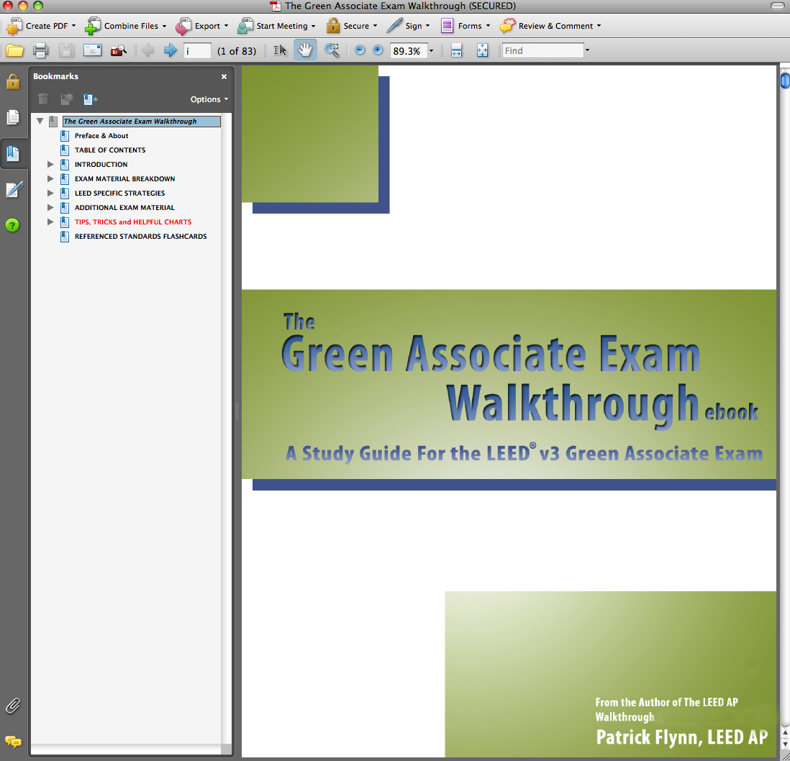Image resolution: width=790 pixels, height=761 pixels.
Task: Select The Green Associate Exam Walkthrough bookmark
Action: [142, 122]
